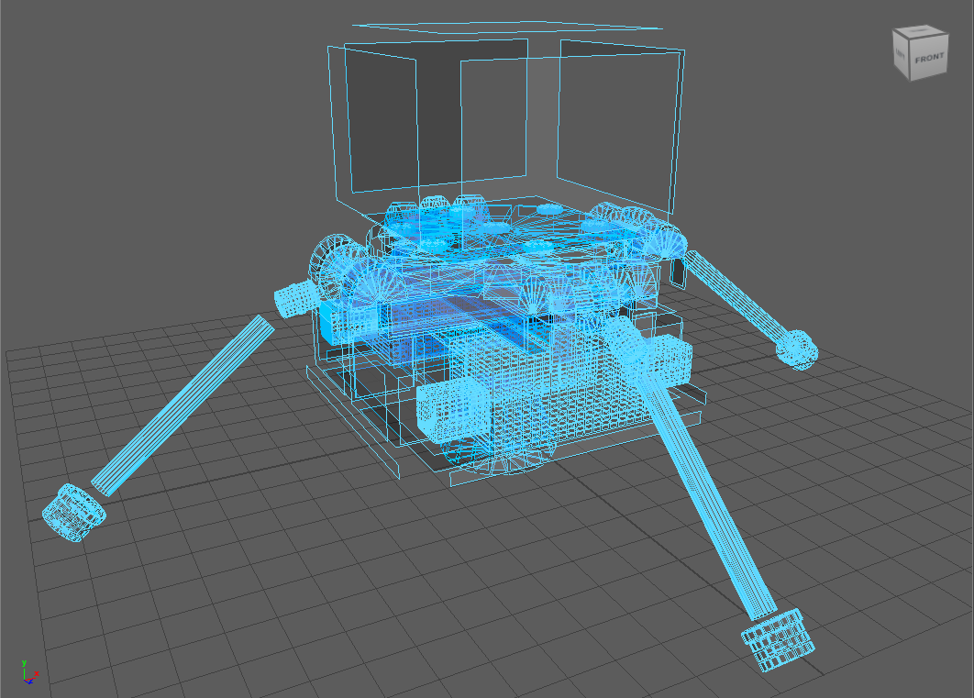Click the XYZ axis indicator in the corner
The width and height of the screenshot is (974, 698).
[x=28, y=673]
